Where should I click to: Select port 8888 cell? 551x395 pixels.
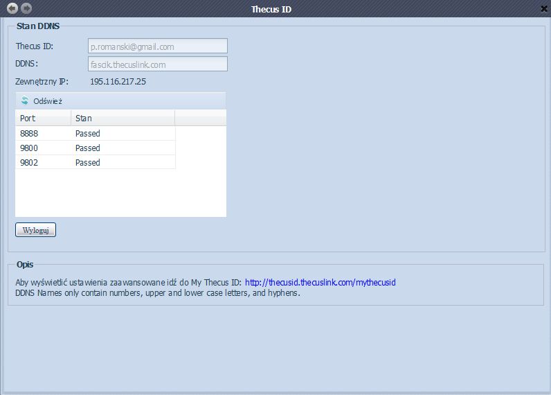point(43,133)
